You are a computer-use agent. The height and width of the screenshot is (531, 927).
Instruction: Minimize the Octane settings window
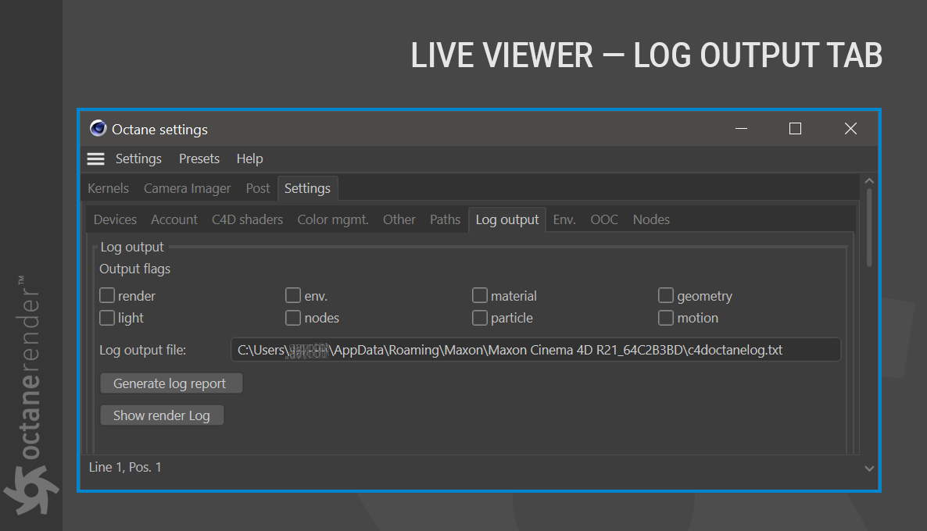tap(741, 128)
